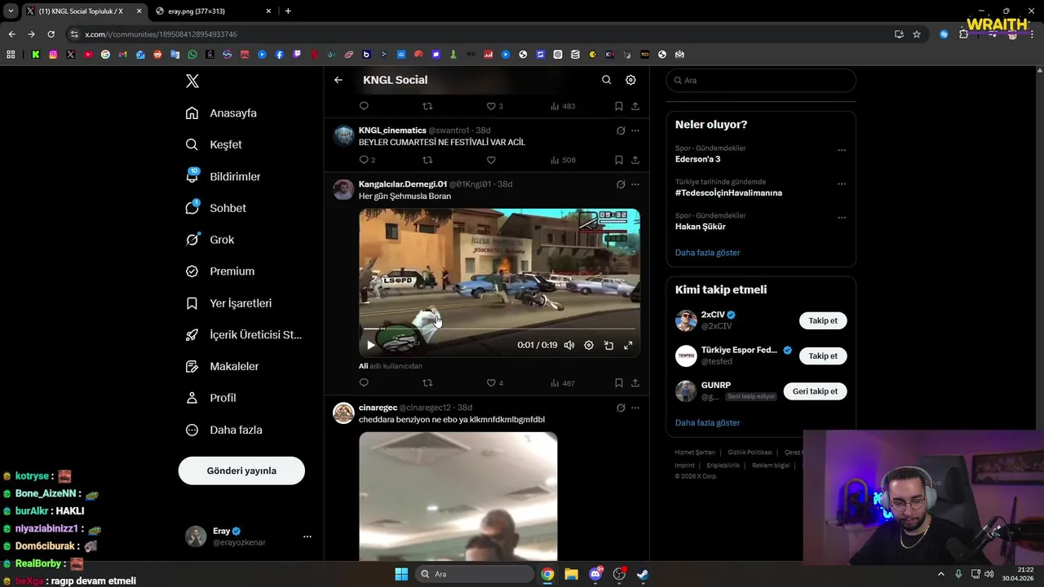Show more trends via Daha fazla göster
The width and height of the screenshot is (1044, 587).
(707, 253)
